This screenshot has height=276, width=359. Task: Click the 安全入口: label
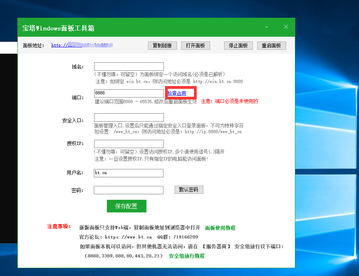pos(73,120)
